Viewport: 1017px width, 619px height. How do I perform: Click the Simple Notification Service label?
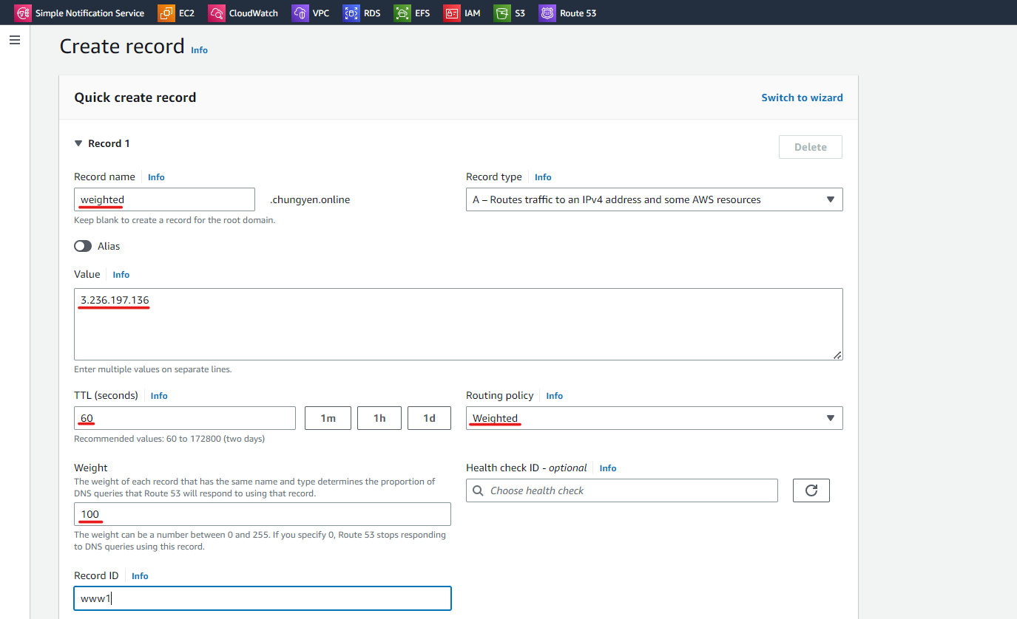tap(90, 13)
